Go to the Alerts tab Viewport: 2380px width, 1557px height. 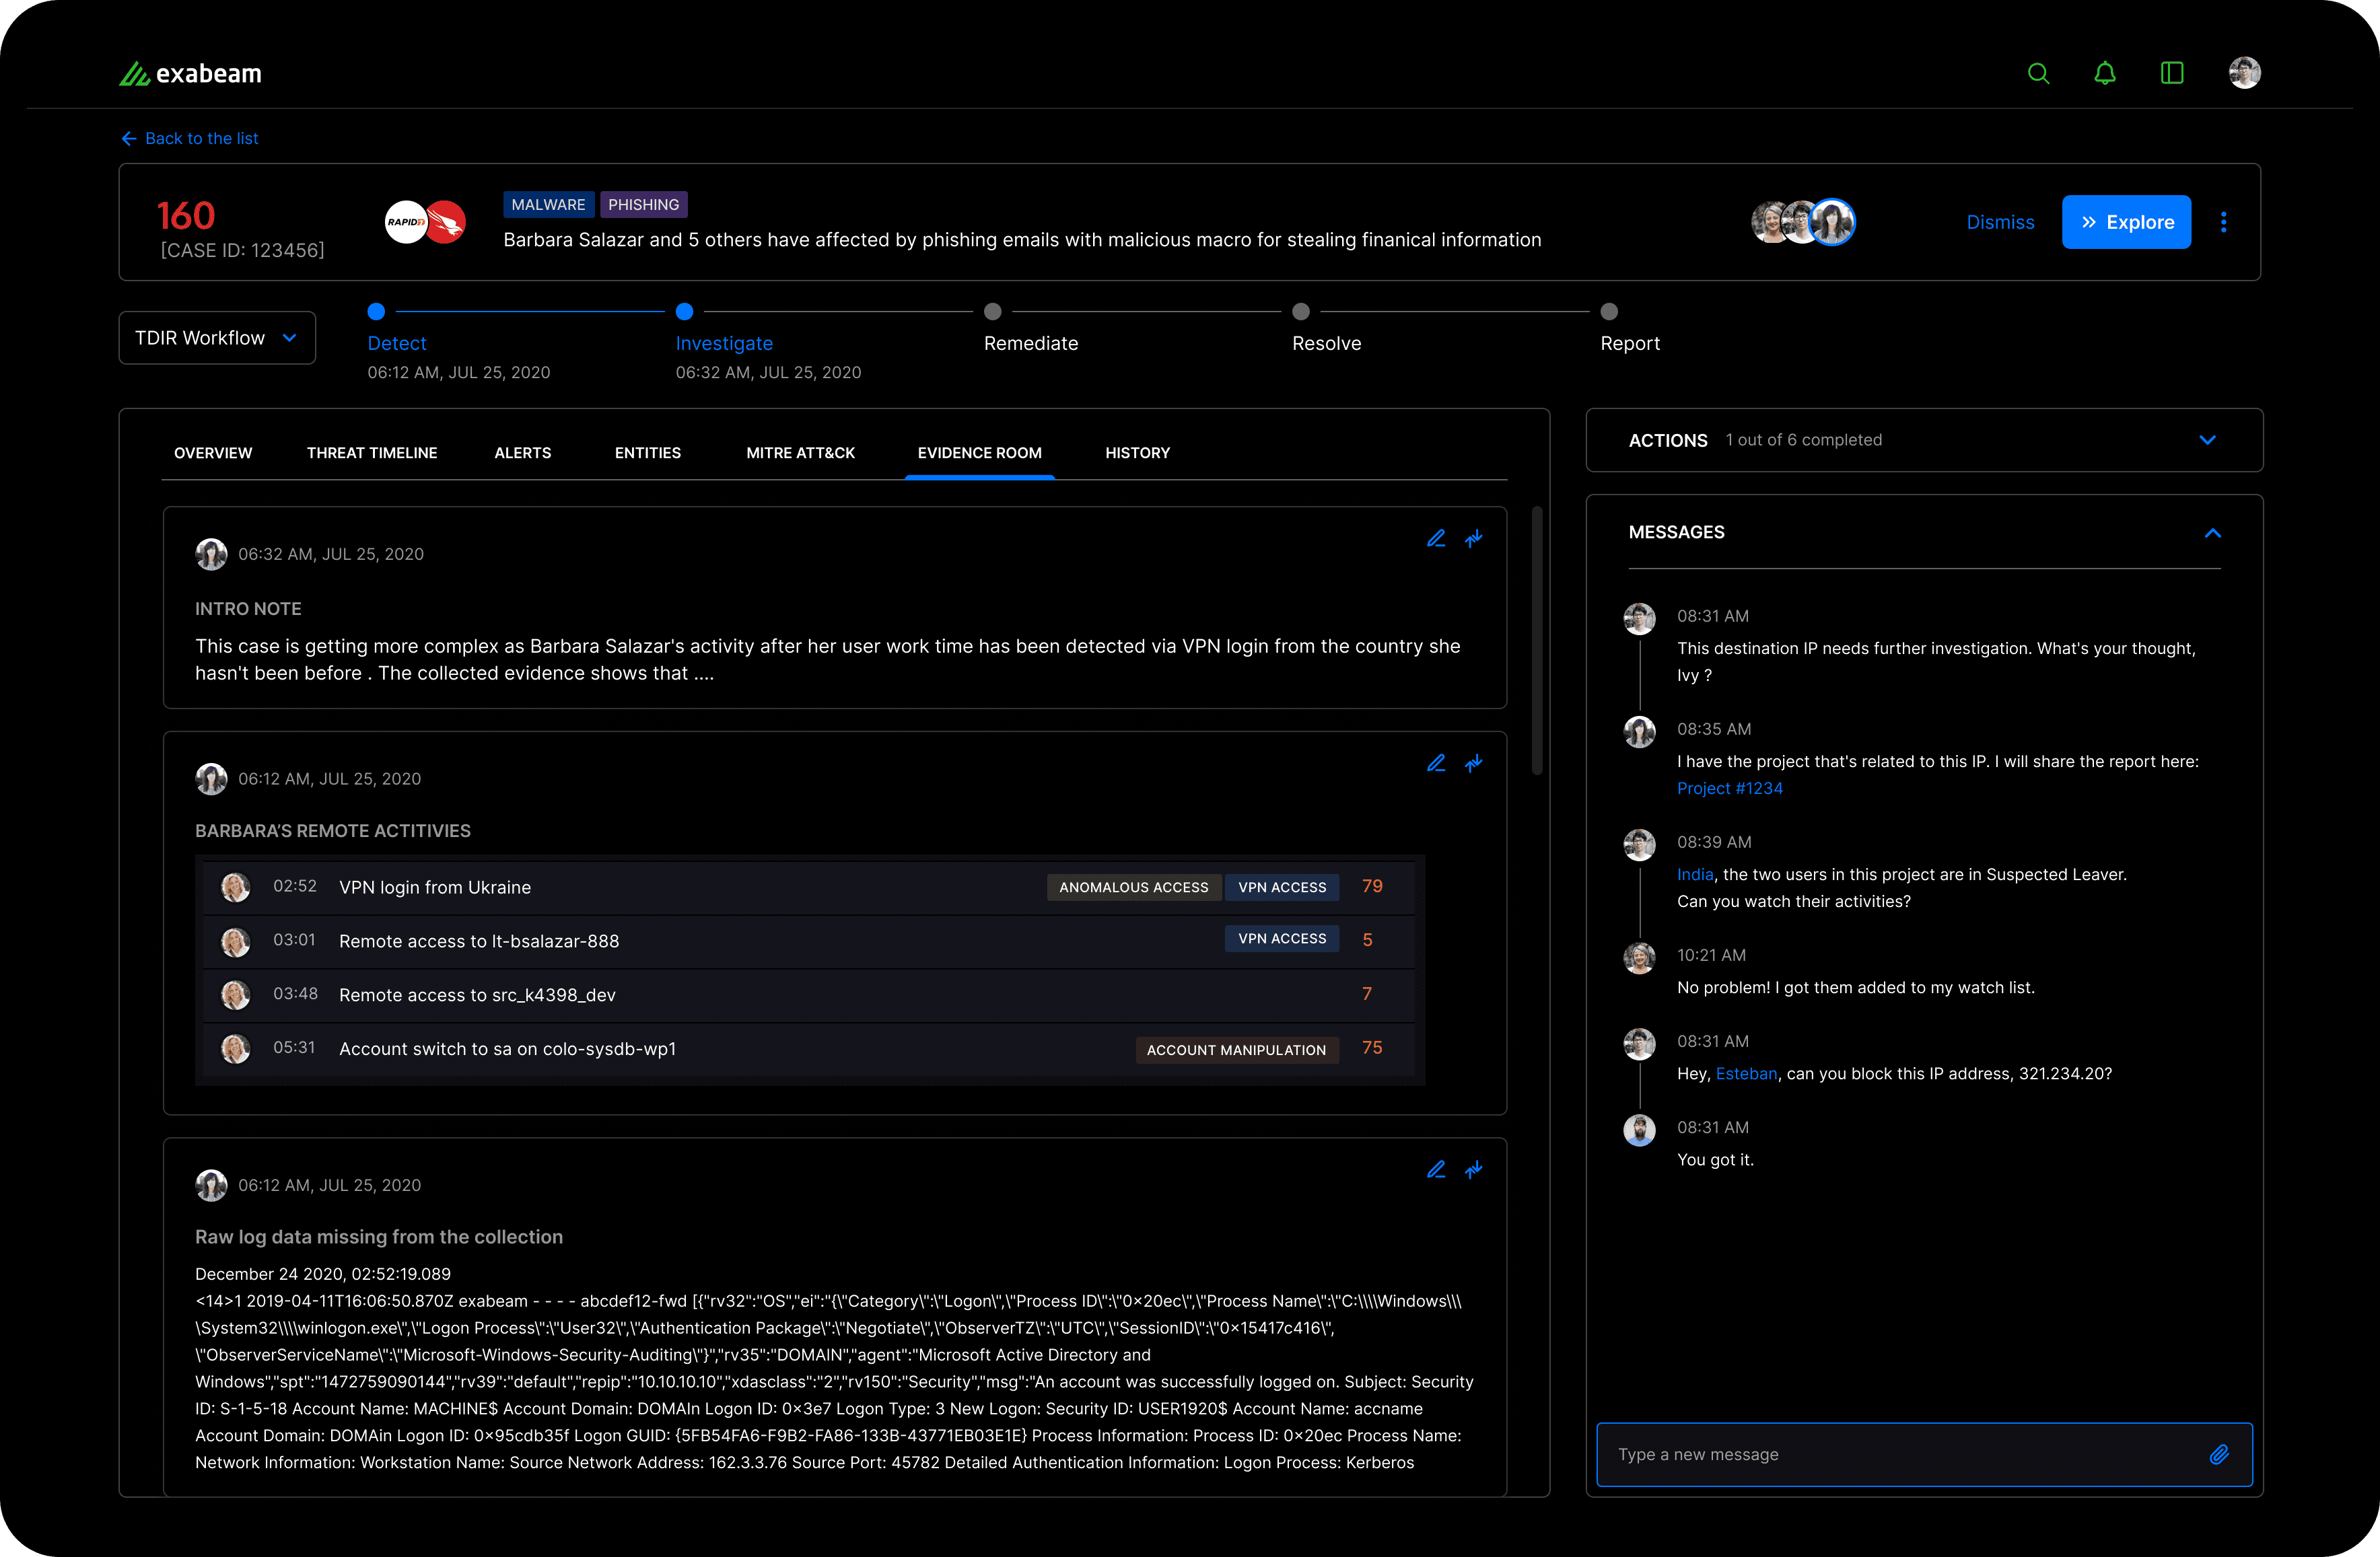tap(522, 453)
